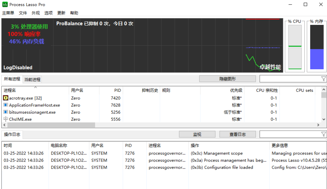Screen dimensions: 327x189
Task: Click the LogDisabled label on graph
Action: click(x=18, y=67)
